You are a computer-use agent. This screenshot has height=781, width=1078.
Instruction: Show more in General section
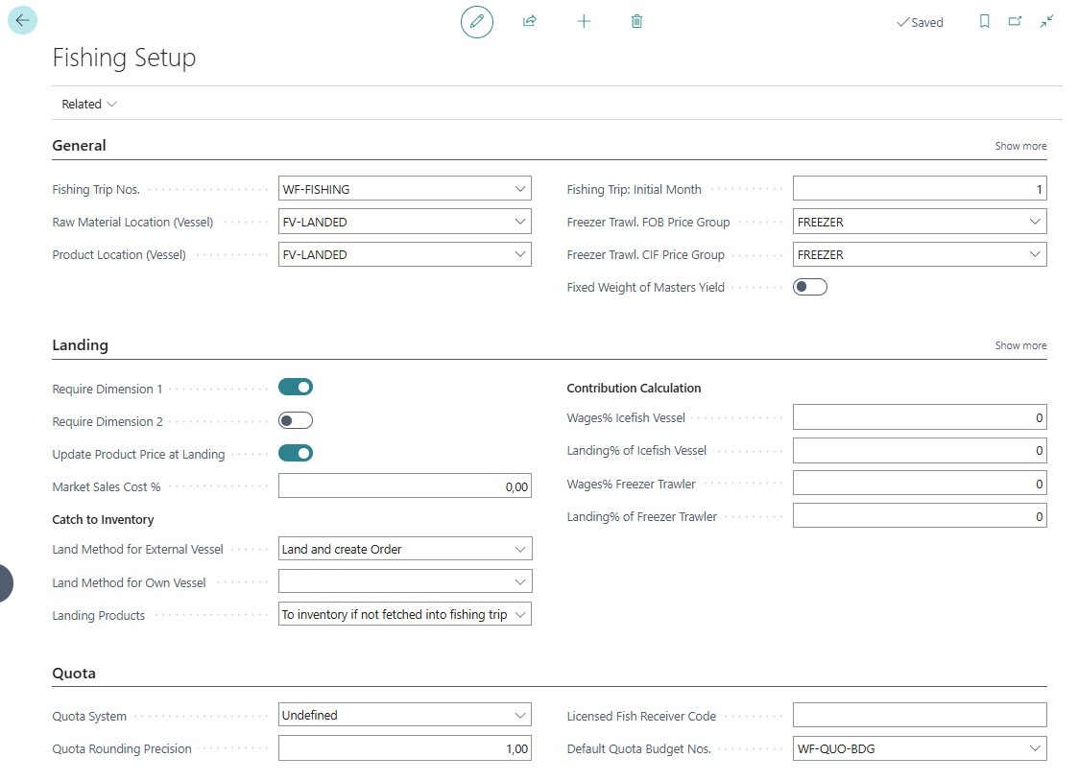[1021, 146]
